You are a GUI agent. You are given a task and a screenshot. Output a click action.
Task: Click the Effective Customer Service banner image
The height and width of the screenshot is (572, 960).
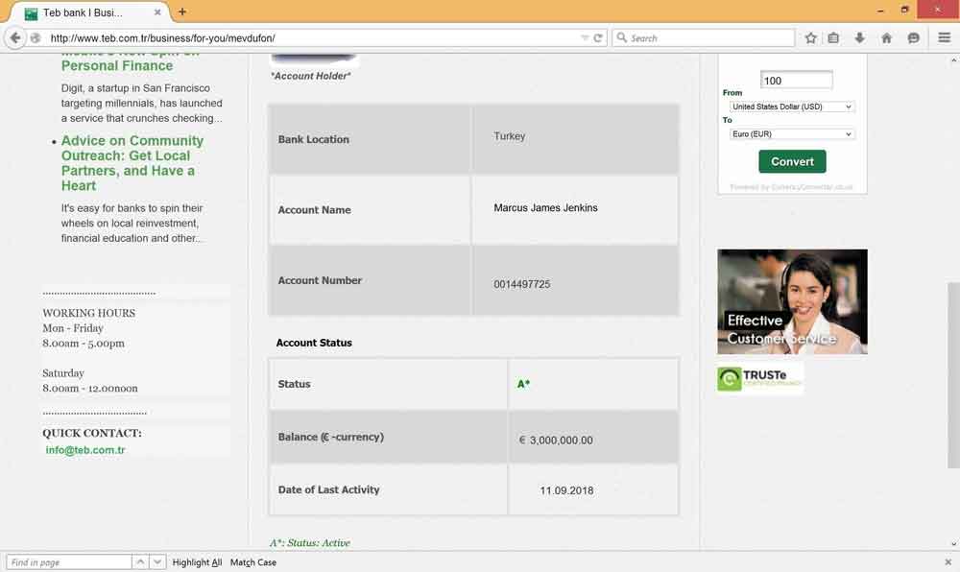point(792,301)
